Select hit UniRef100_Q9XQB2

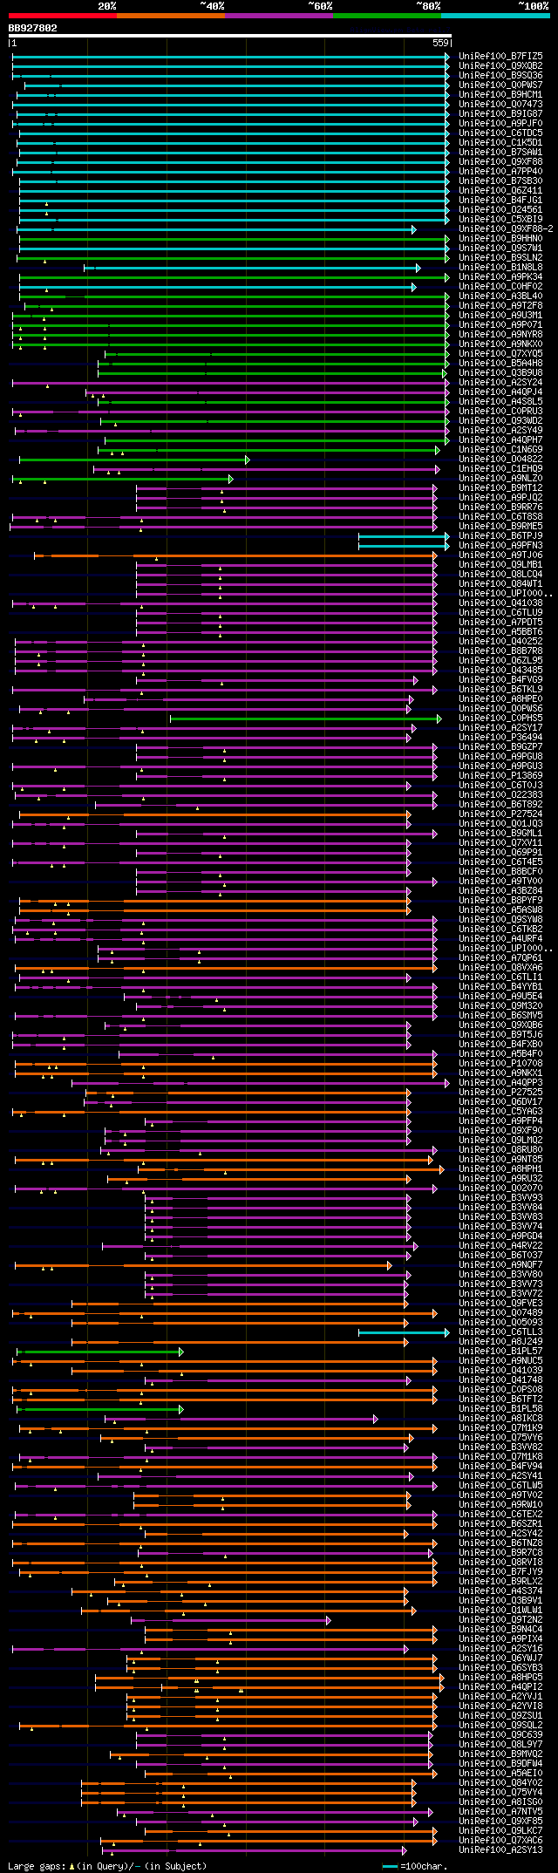pyautogui.click(x=500, y=65)
